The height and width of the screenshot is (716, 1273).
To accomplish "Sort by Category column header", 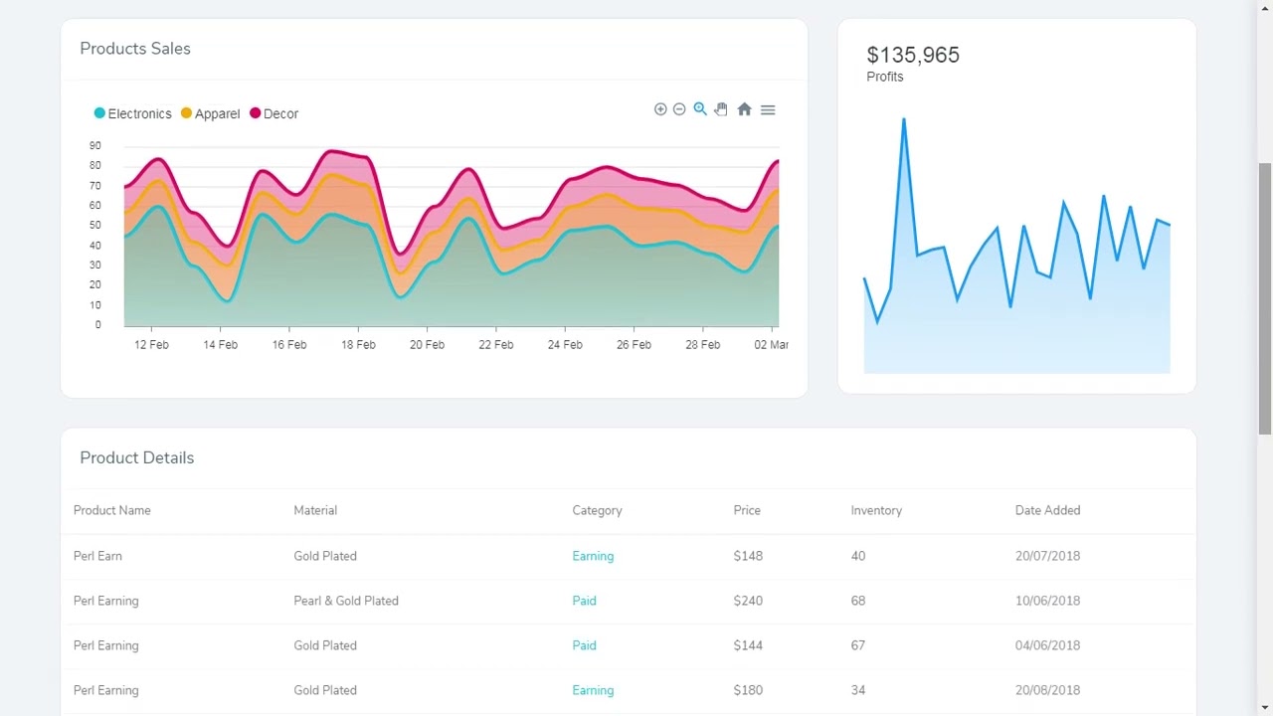I will [597, 510].
